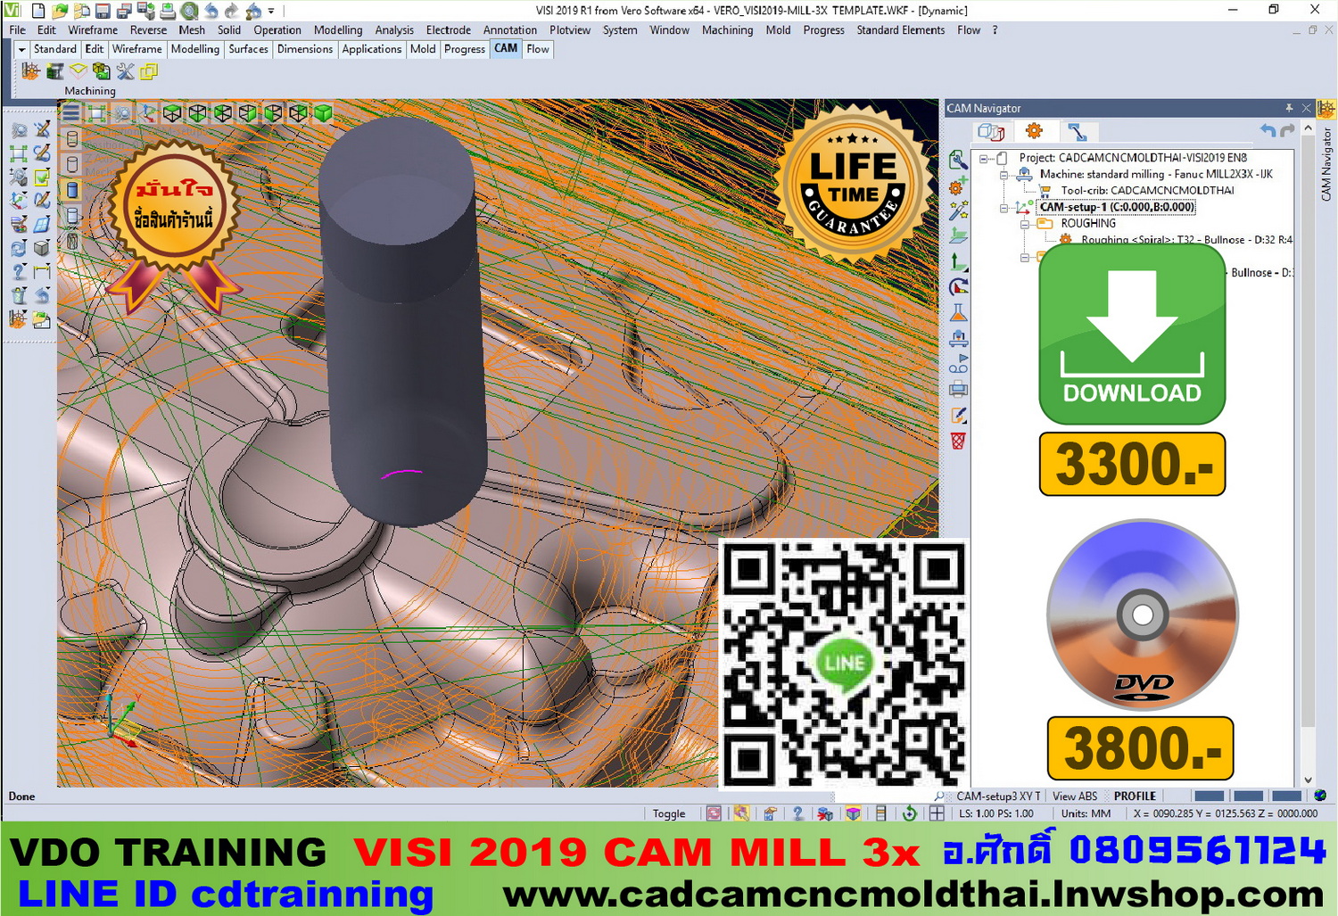Screen dimensions: 1338x916
Task: Click the solid green cube view icon
Action: tap(323, 112)
